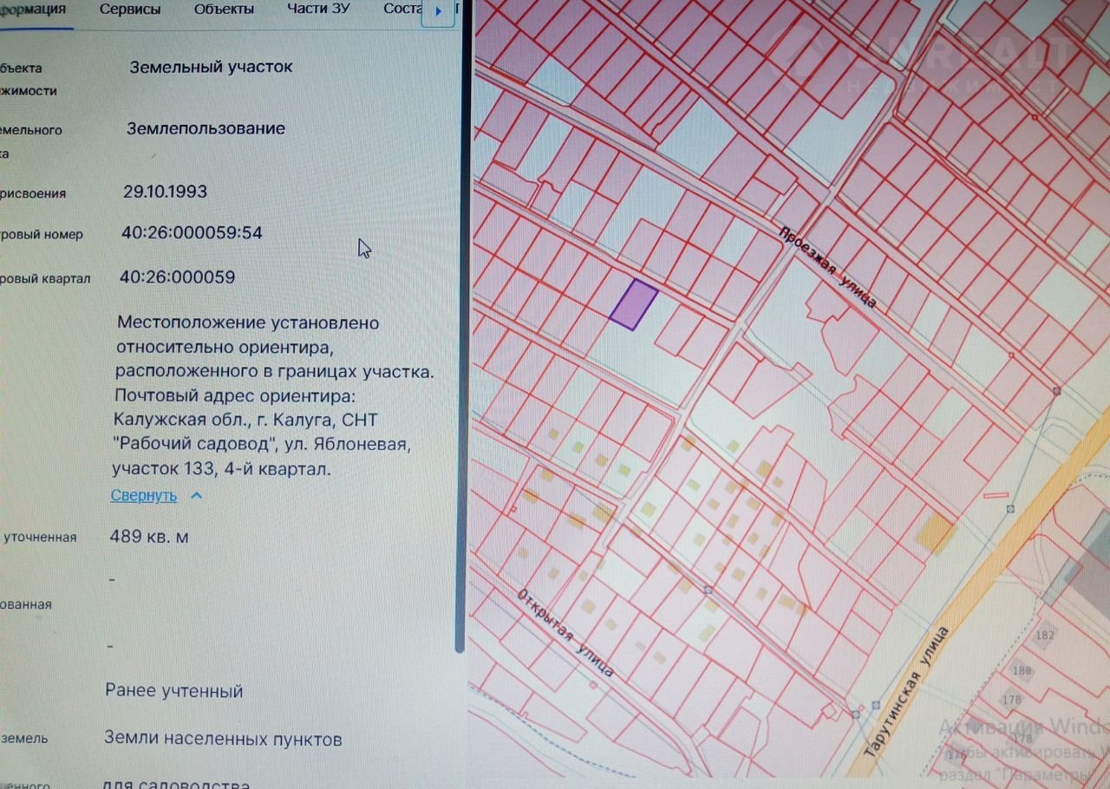Click the Открытая улица street label
1110x789 pixels.
566,634
